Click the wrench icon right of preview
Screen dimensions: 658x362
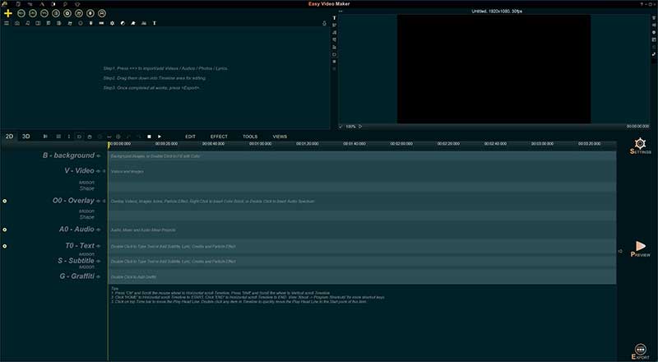tap(654, 54)
